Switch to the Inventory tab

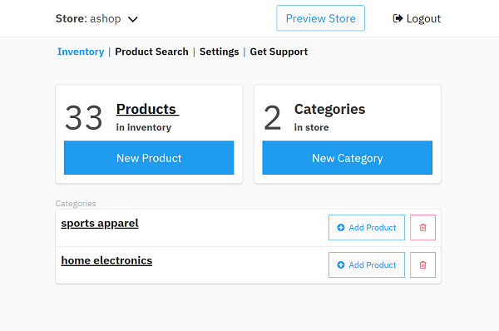coord(81,52)
